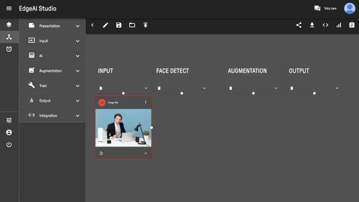Viewport: 359px width, 202px height.
Task: Expand the AUGMENTATION column chevron
Action: [x=276, y=88]
